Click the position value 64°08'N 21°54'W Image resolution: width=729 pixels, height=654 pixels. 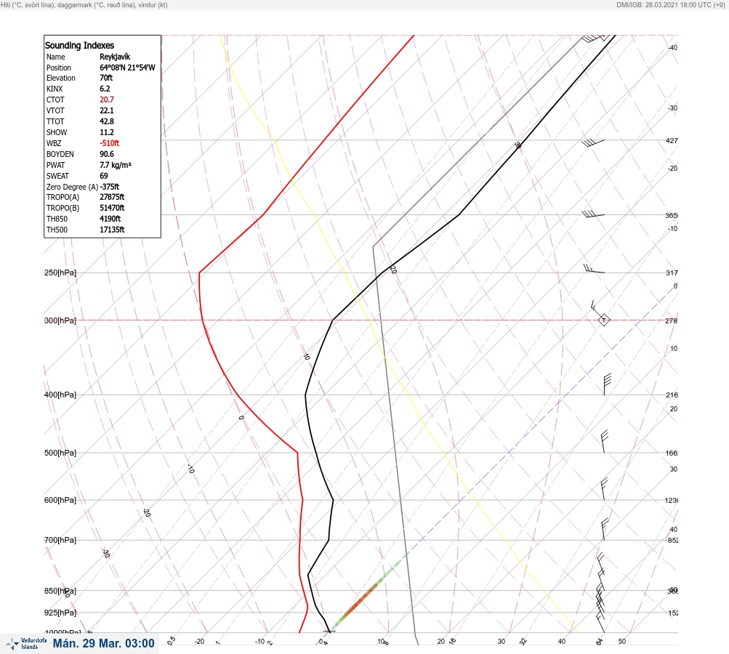pyautogui.click(x=127, y=68)
